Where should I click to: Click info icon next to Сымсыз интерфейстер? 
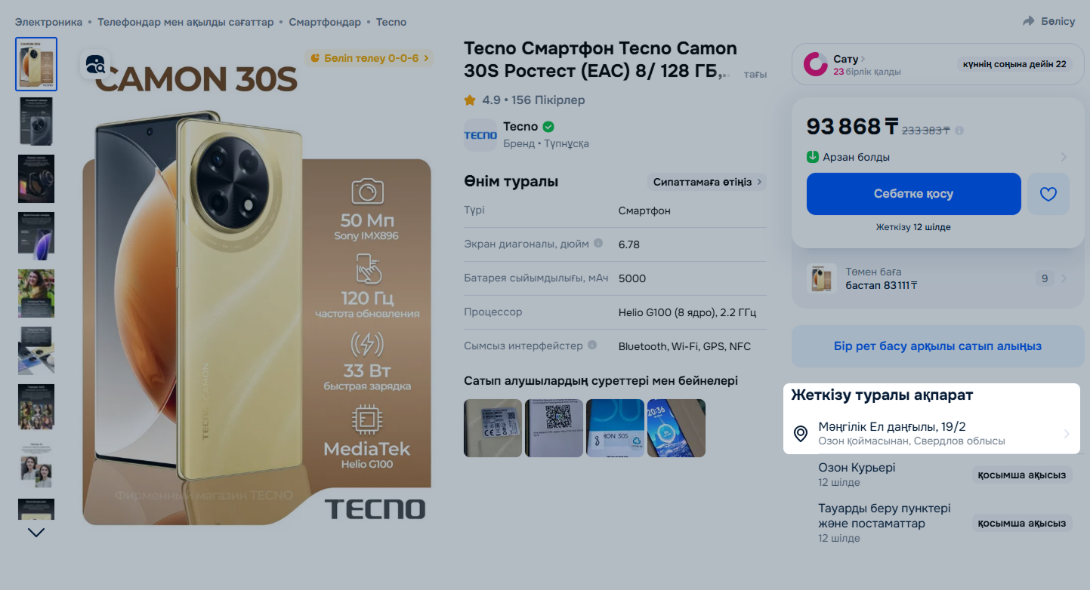point(592,346)
